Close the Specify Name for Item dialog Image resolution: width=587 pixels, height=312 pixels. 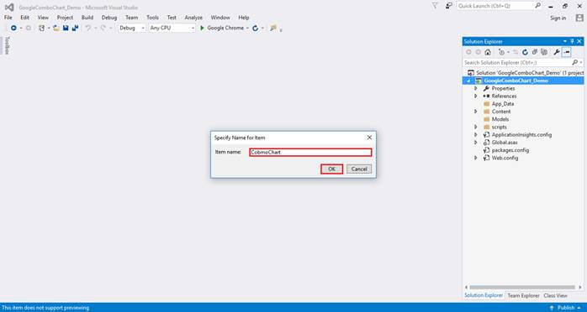click(369, 138)
